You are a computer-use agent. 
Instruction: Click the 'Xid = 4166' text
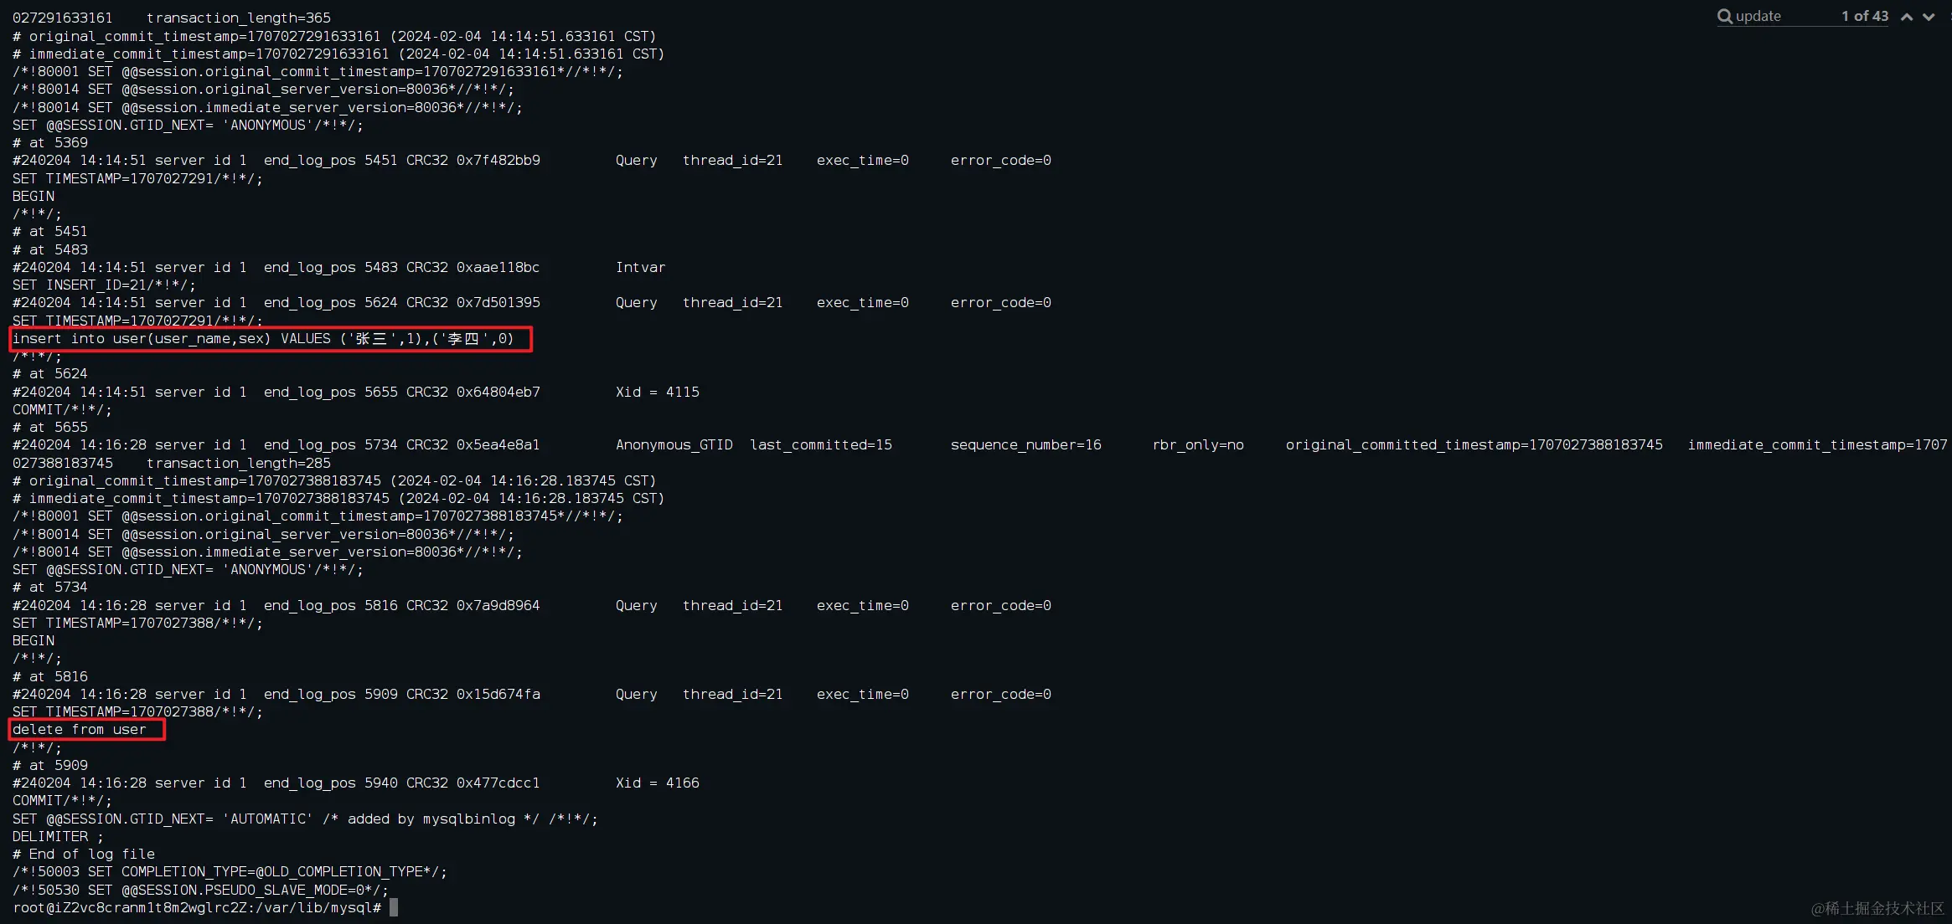pyautogui.click(x=657, y=783)
